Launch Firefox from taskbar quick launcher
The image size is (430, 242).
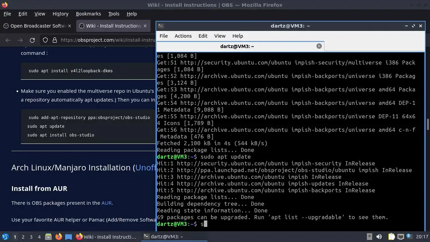(58, 237)
